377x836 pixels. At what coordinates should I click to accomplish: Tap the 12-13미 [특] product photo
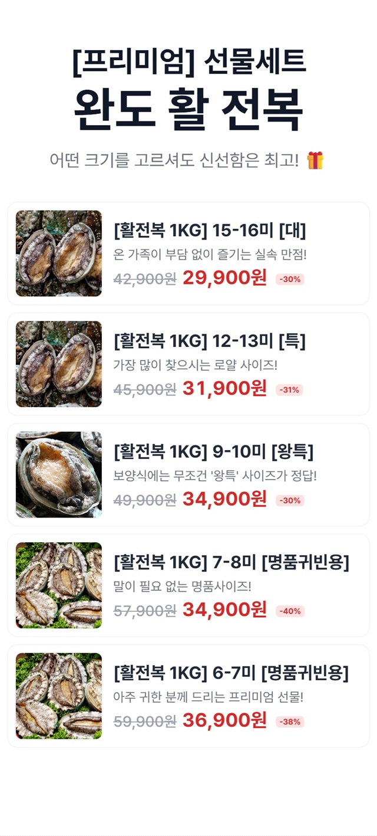coord(59,364)
